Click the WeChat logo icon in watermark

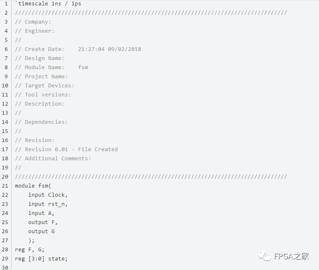(x=265, y=256)
